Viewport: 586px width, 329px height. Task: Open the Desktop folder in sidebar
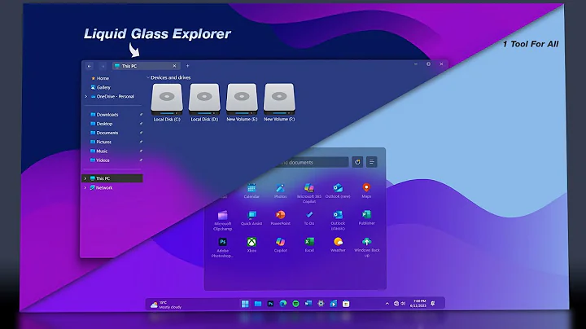101,124
